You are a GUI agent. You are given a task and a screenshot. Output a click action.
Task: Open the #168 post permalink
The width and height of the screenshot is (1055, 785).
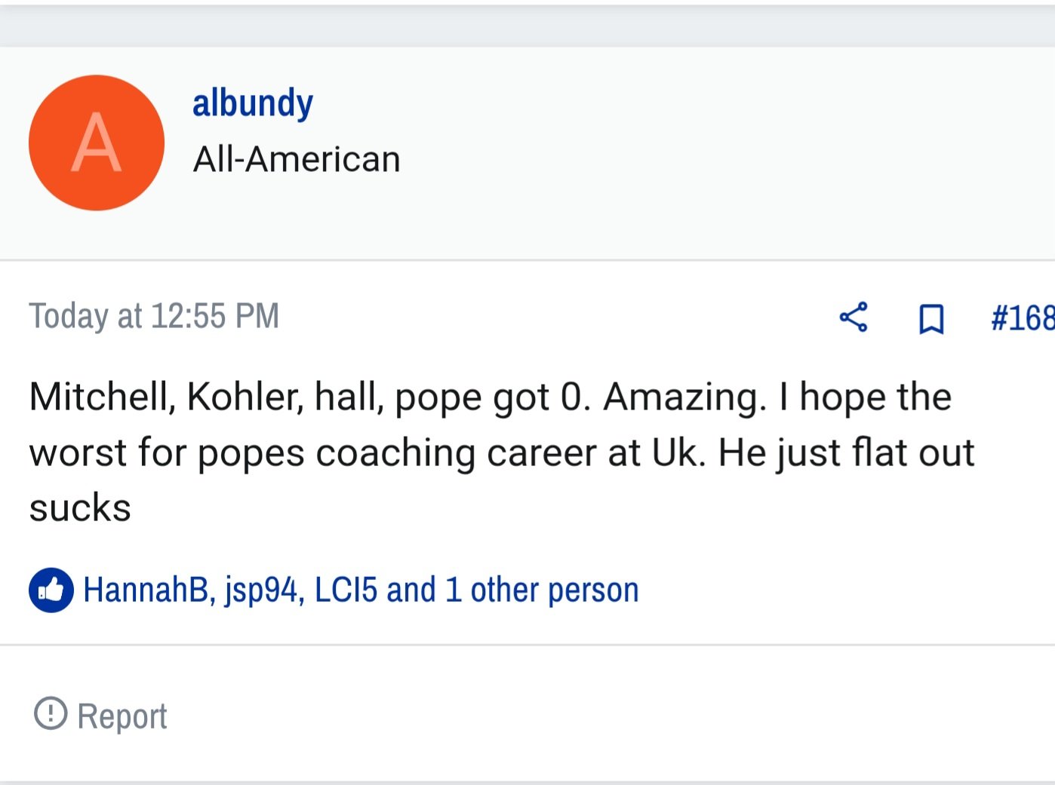coord(1023,317)
